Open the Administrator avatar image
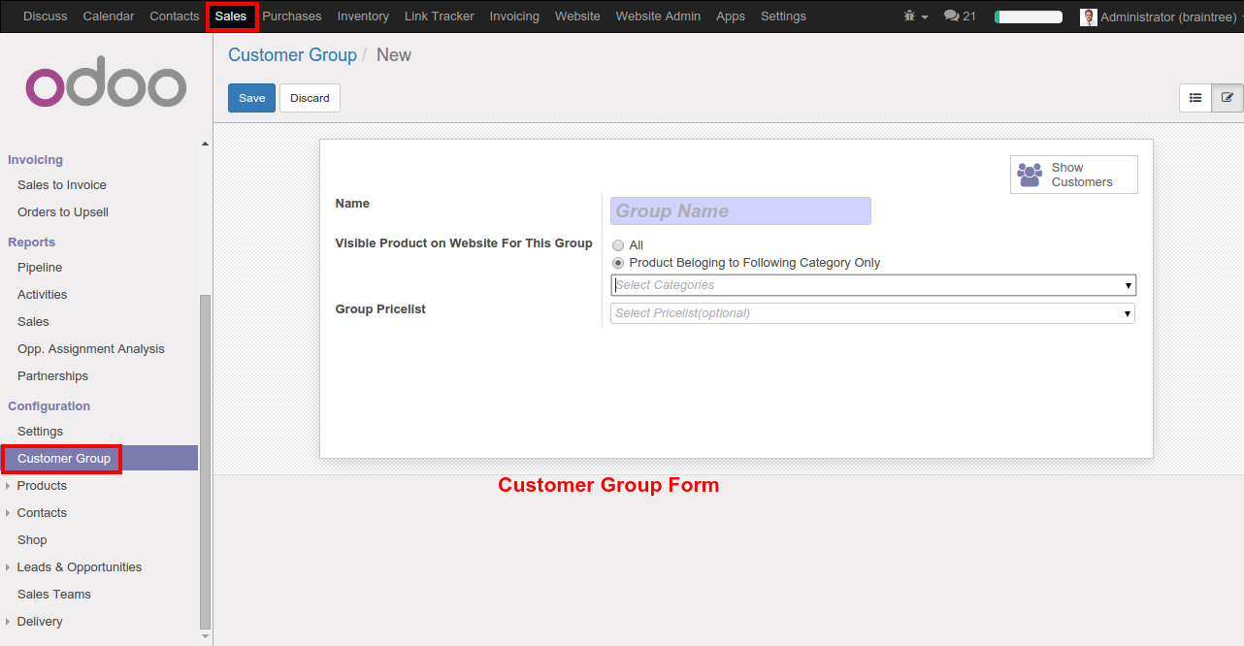Image resolution: width=1244 pixels, height=646 pixels. [1089, 16]
